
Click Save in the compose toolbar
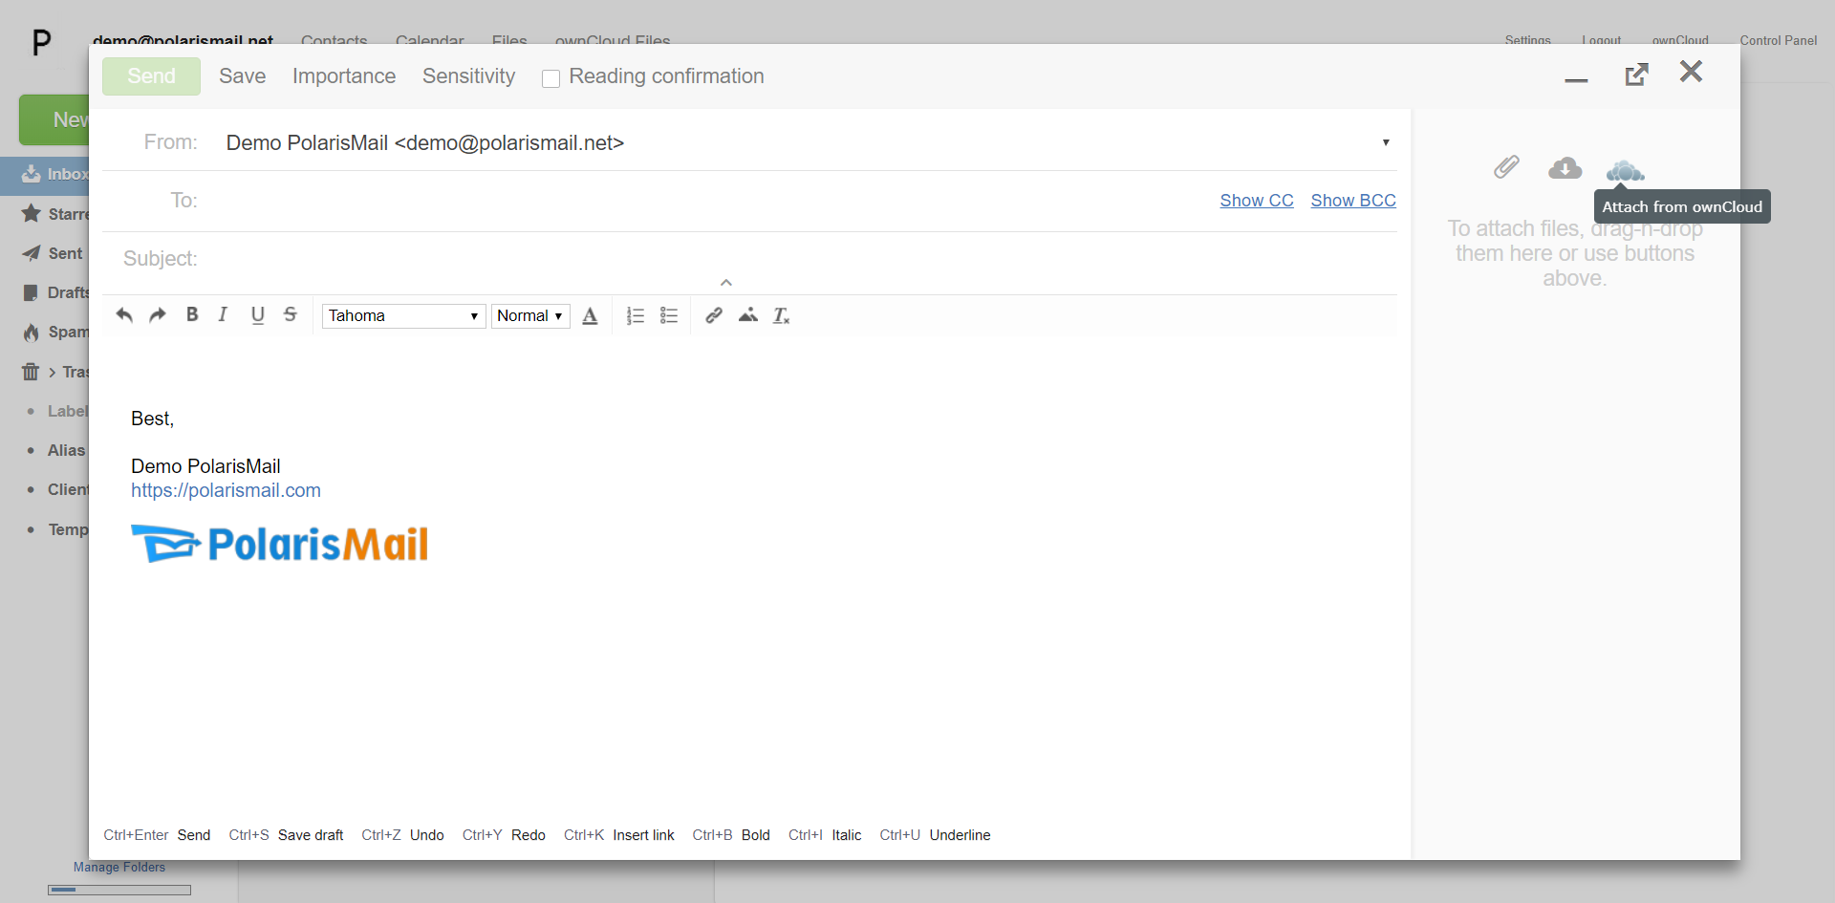(242, 76)
